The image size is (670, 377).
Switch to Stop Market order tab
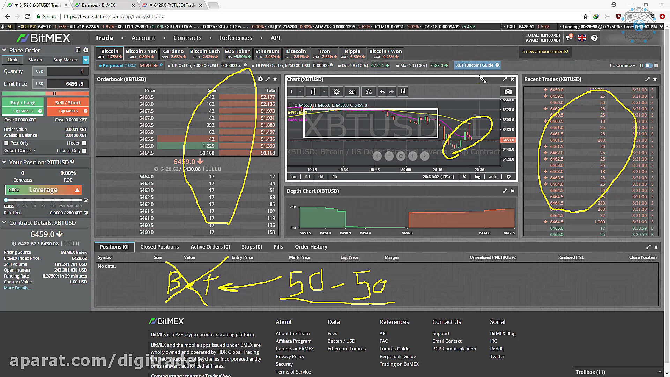(65, 60)
